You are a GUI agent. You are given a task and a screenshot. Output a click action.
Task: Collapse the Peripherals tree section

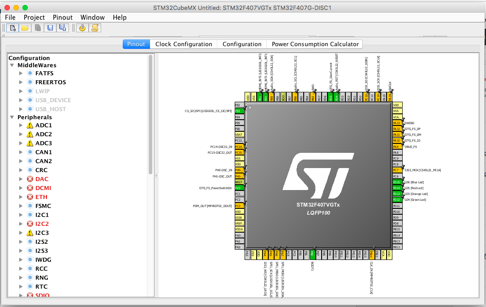pyautogui.click(x=12, y=117)
